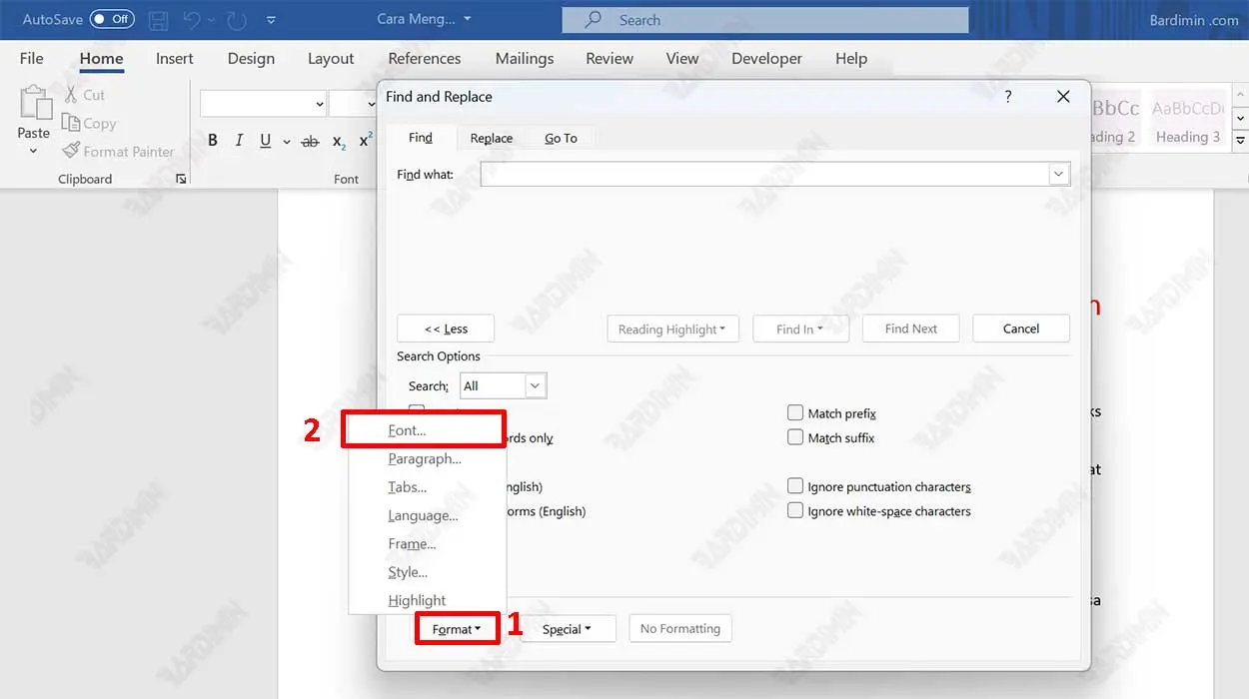
Task: Toggle the AutoSave switch
Action: (111, 19)
